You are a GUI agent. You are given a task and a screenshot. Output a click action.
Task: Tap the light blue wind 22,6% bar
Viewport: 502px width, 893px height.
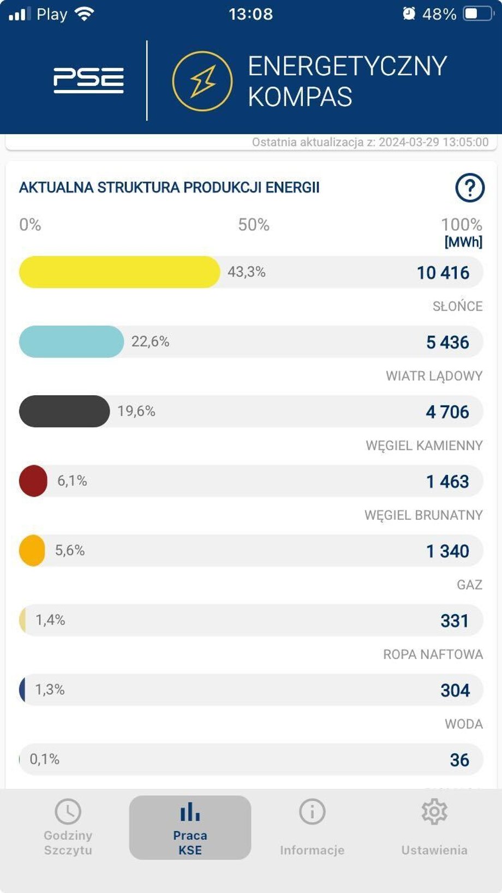point(71,342)
